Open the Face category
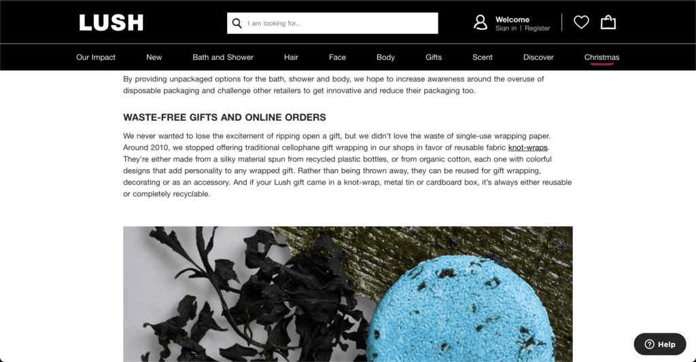 337,57
